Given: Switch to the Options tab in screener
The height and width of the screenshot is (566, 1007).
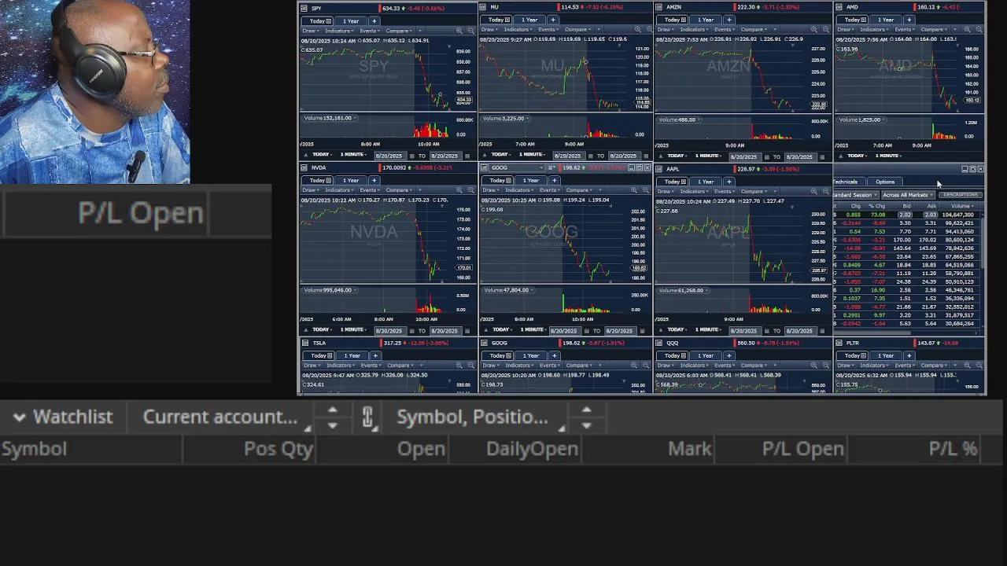Looking at the screenshot, I should [x=885, y=182].
